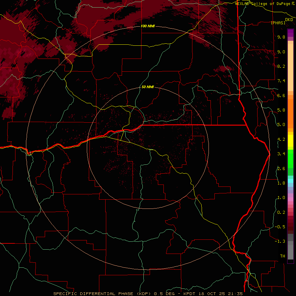The image size is (296, 296).
Task: Click the 2.6 color bar value
Action: tap(281, 169)
